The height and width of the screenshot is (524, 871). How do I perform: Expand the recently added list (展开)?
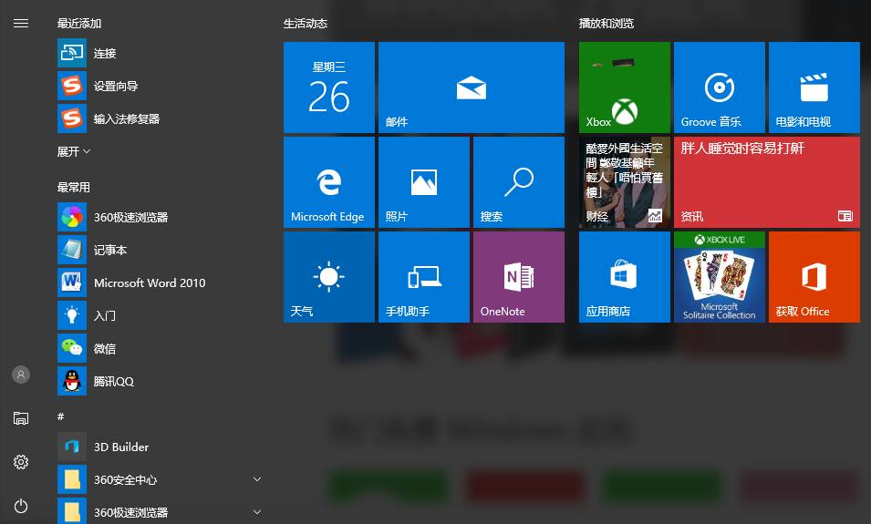(x=73, y=151)
